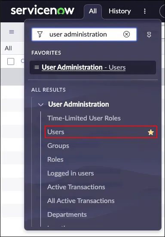Open the Users module

point(101,132)
